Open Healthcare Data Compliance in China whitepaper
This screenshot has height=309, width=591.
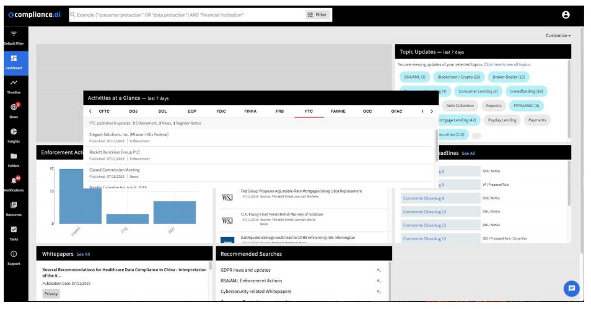click(125, 272)
